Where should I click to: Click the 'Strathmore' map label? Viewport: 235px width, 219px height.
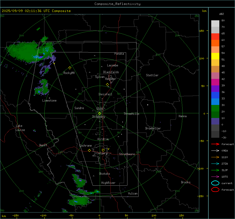tap(127, 154)
